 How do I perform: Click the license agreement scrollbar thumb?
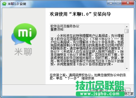point(127,31)
